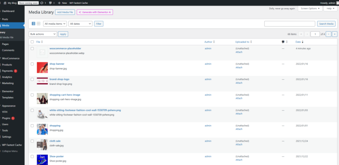The image size is (339, 165).
Task: Click the Filter button
Action: click(99, 24)
